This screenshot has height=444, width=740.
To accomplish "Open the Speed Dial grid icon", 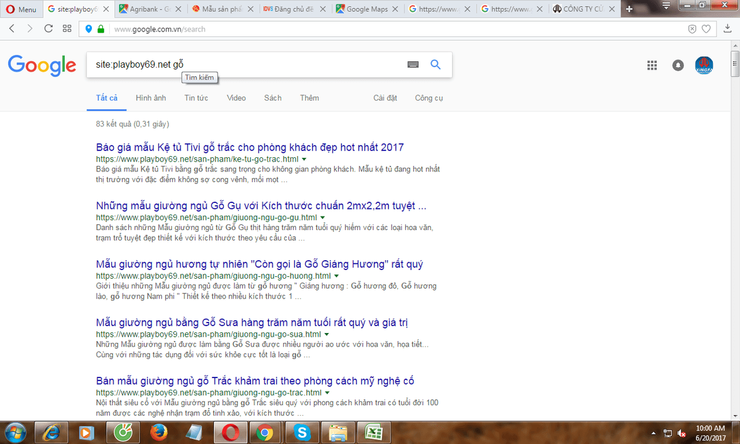I will click(x=67, y=29).
